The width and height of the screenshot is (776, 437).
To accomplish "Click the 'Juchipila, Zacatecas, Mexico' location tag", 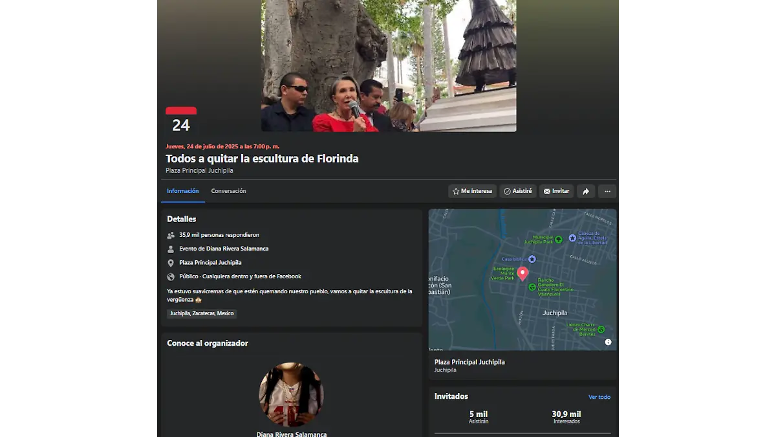I will pos(202,313).
